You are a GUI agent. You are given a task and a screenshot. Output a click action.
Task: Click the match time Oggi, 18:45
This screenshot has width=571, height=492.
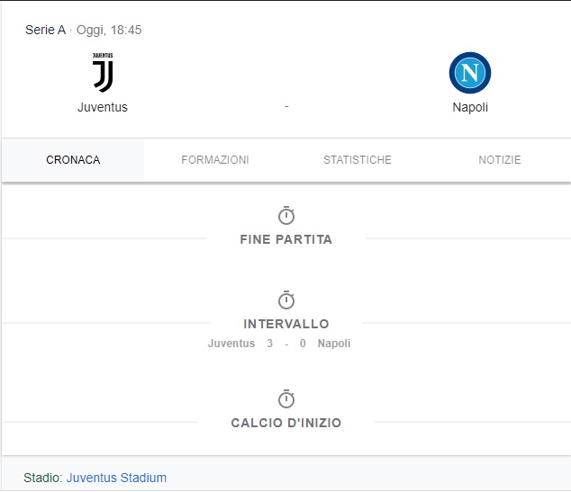[x=109, y=30]
